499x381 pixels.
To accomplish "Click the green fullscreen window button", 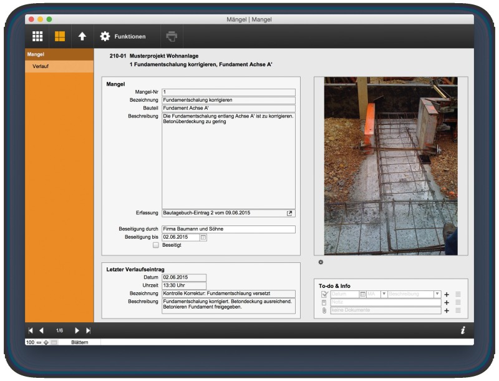I will pos(49,19).
